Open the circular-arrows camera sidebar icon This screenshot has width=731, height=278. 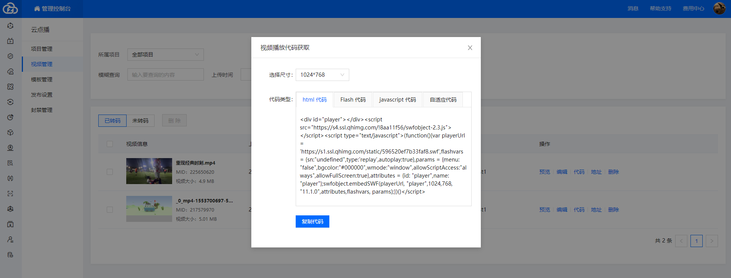tap(10, 102)
